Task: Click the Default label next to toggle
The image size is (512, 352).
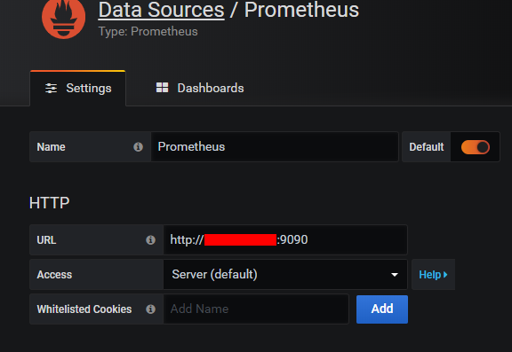Action: (x=427, y=147)
